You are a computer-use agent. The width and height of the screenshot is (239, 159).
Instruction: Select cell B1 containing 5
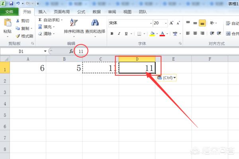[x=64, y=67]
